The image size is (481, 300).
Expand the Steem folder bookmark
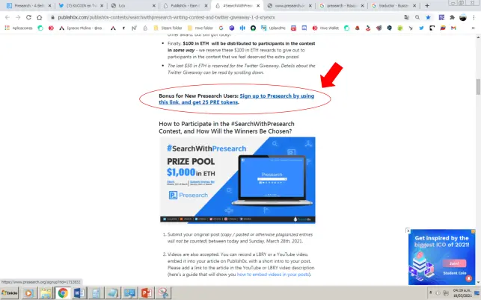[168, 28]
